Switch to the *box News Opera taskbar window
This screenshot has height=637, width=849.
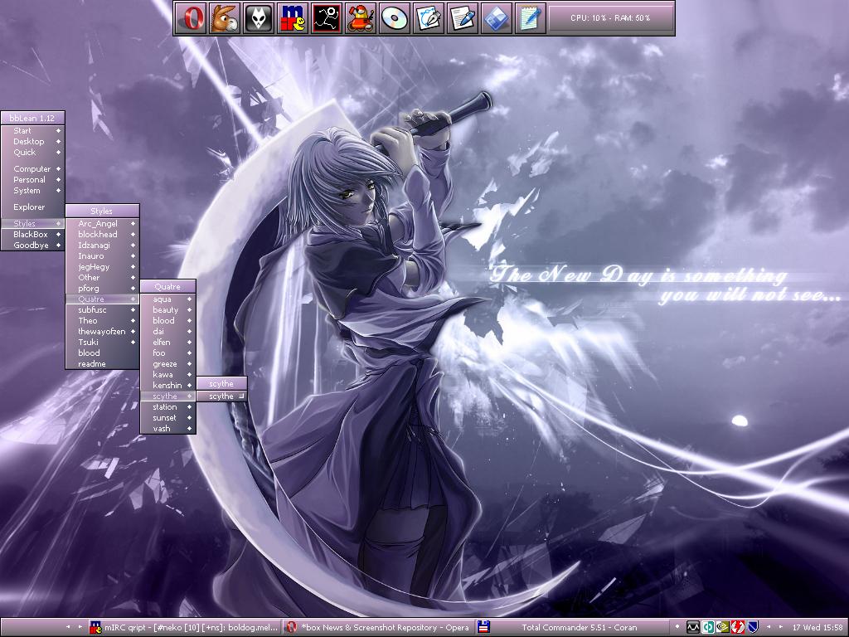click(x=378, y=627)
